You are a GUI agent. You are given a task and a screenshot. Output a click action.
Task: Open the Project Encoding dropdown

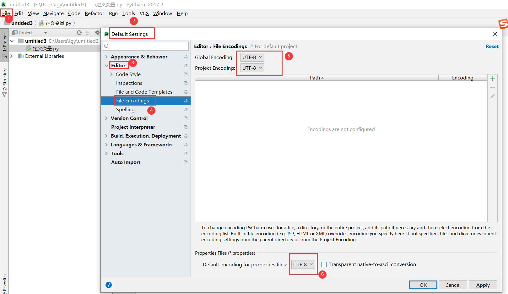click(x=252, y=68)
